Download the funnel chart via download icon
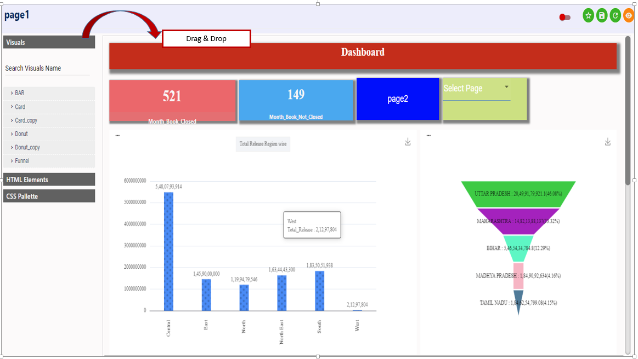 coord(607,142)
